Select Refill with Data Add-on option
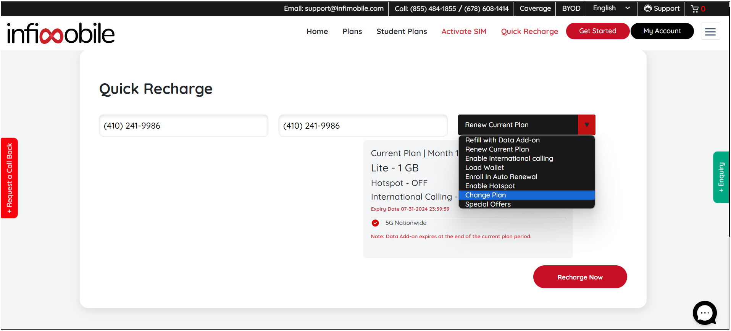731x331 pixels. [526, 140]
